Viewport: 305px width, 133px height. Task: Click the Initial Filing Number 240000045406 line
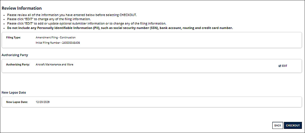(58, 43)
